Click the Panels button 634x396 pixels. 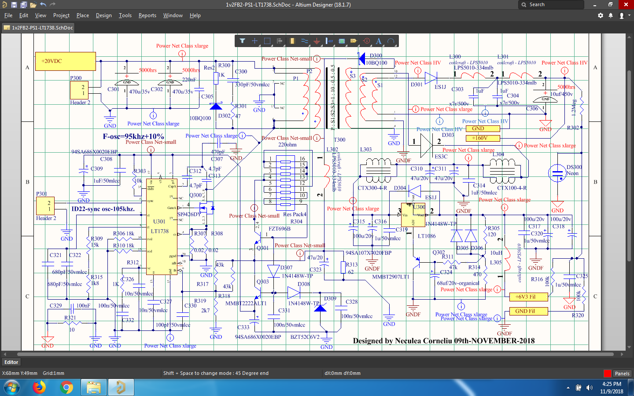tap(622, 374)
